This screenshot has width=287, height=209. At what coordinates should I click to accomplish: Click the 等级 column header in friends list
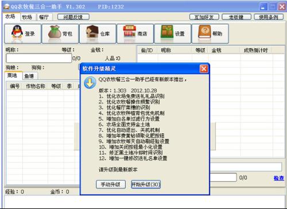coord(200,51)
